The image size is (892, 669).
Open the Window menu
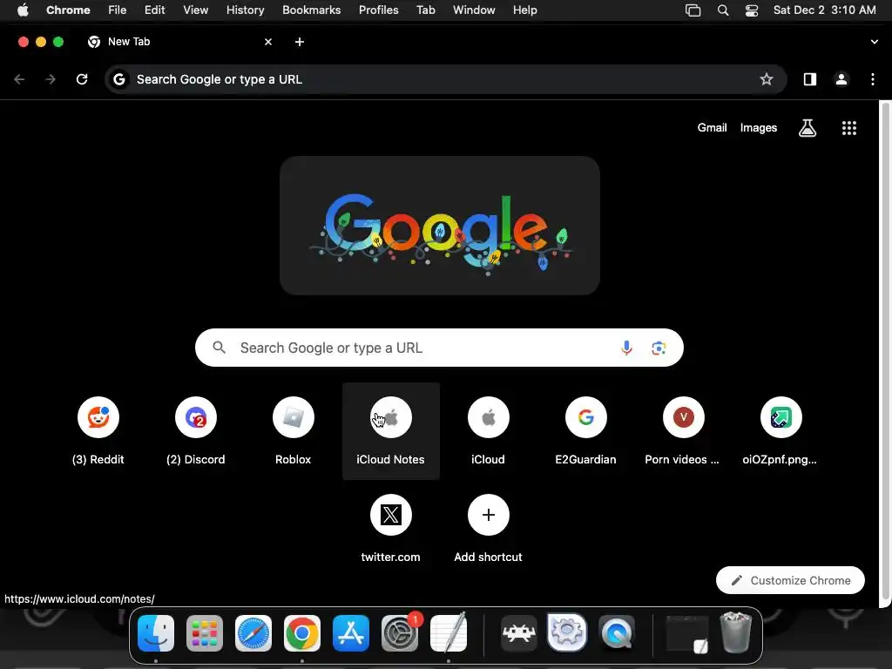point(474,10)
